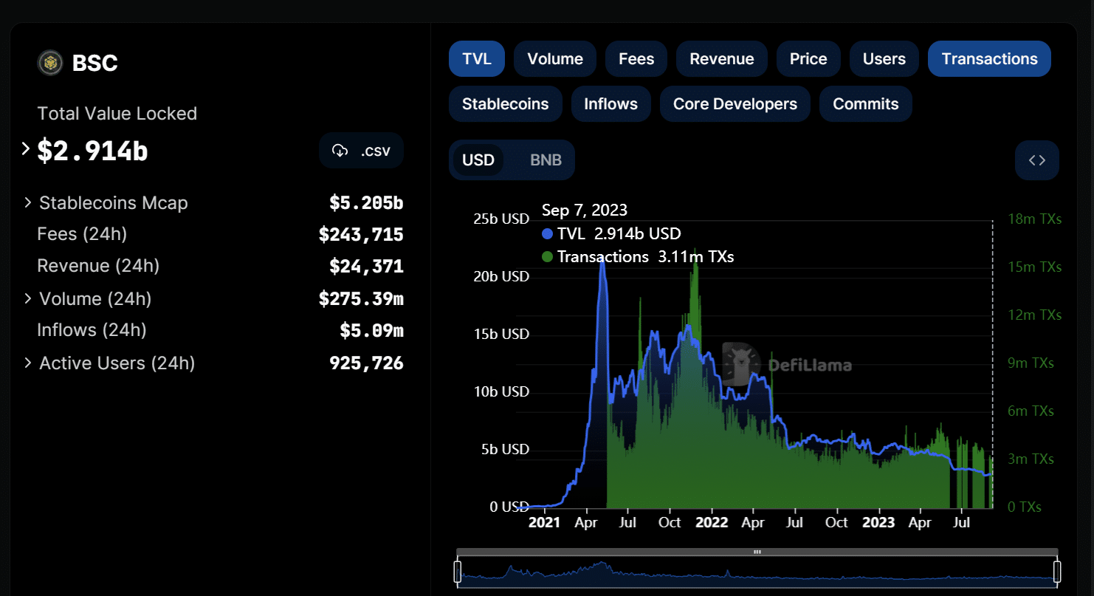The image size is (1094, 596).
Task: Click the $24,371 revenue value
Action: click(366, 266)
